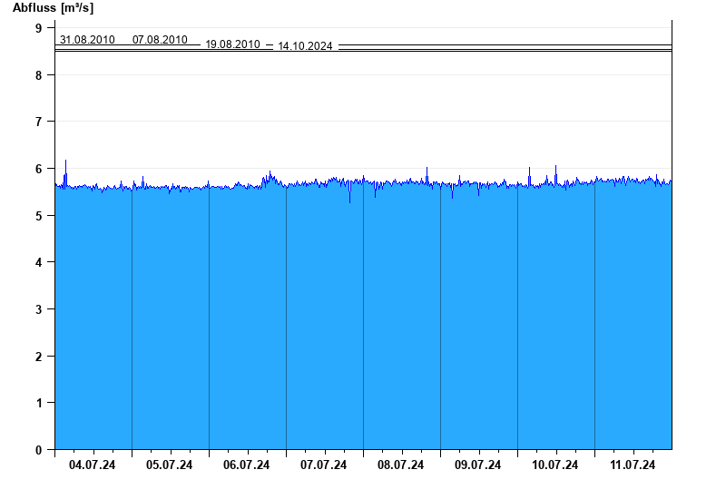The width and height of the screenshot is (726, 499).
Task: Click the 19.08.2010 reference line label
Action: point(232,44)
